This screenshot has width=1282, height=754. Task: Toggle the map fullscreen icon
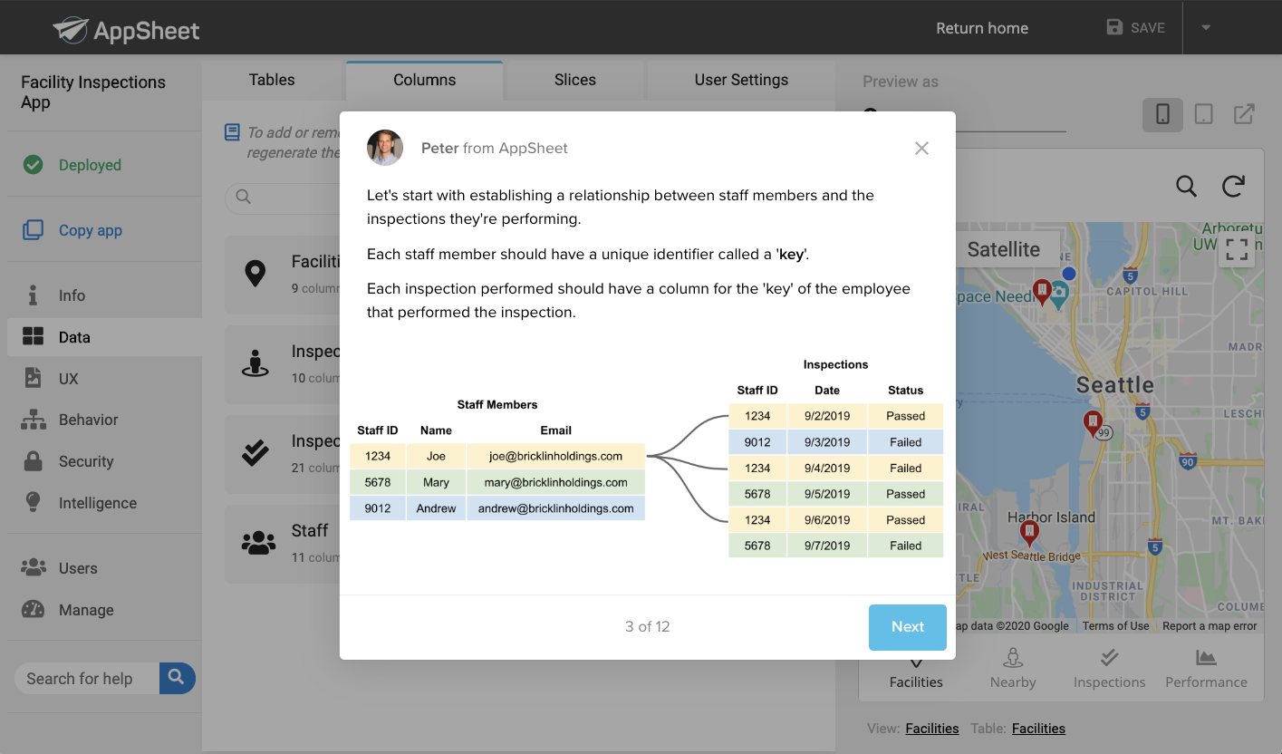[x=1237, y=249]
